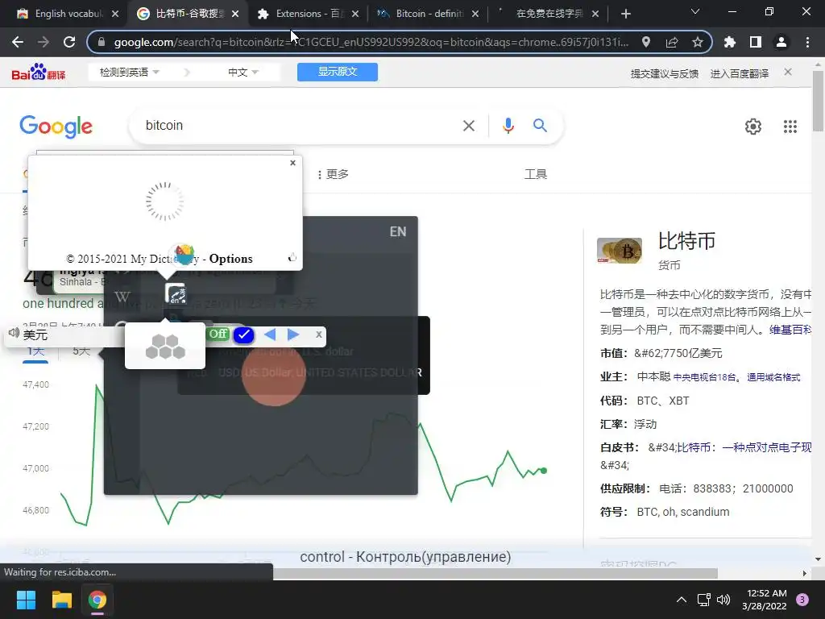The width and height of the screenshot is (825, 619).
Task: Expand the 更多 search menu
Action: (333, 174)
